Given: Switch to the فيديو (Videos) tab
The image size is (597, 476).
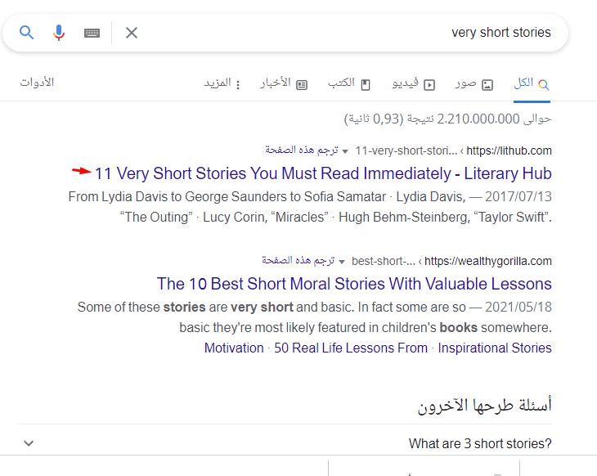Looking at the screenshot, I should 414,83.
